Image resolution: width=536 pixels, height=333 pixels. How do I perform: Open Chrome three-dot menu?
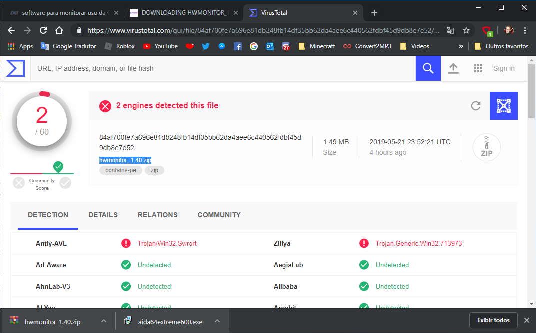pos(525,30)
